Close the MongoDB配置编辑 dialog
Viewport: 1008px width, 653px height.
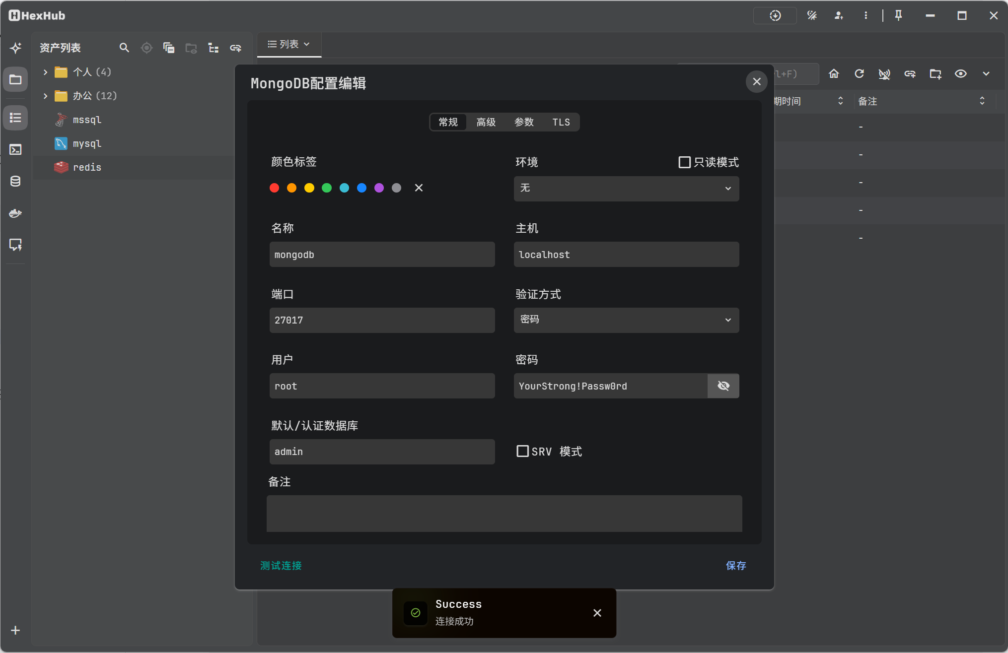[757, 81]
